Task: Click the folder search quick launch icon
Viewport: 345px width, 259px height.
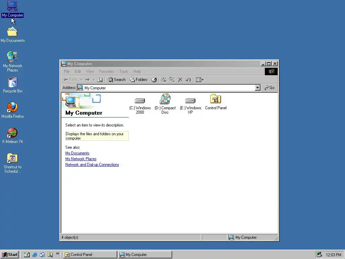Action: [50, 255]
